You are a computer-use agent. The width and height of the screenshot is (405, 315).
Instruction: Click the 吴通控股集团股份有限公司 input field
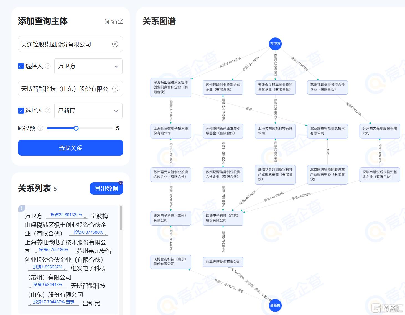click(70, 44)
